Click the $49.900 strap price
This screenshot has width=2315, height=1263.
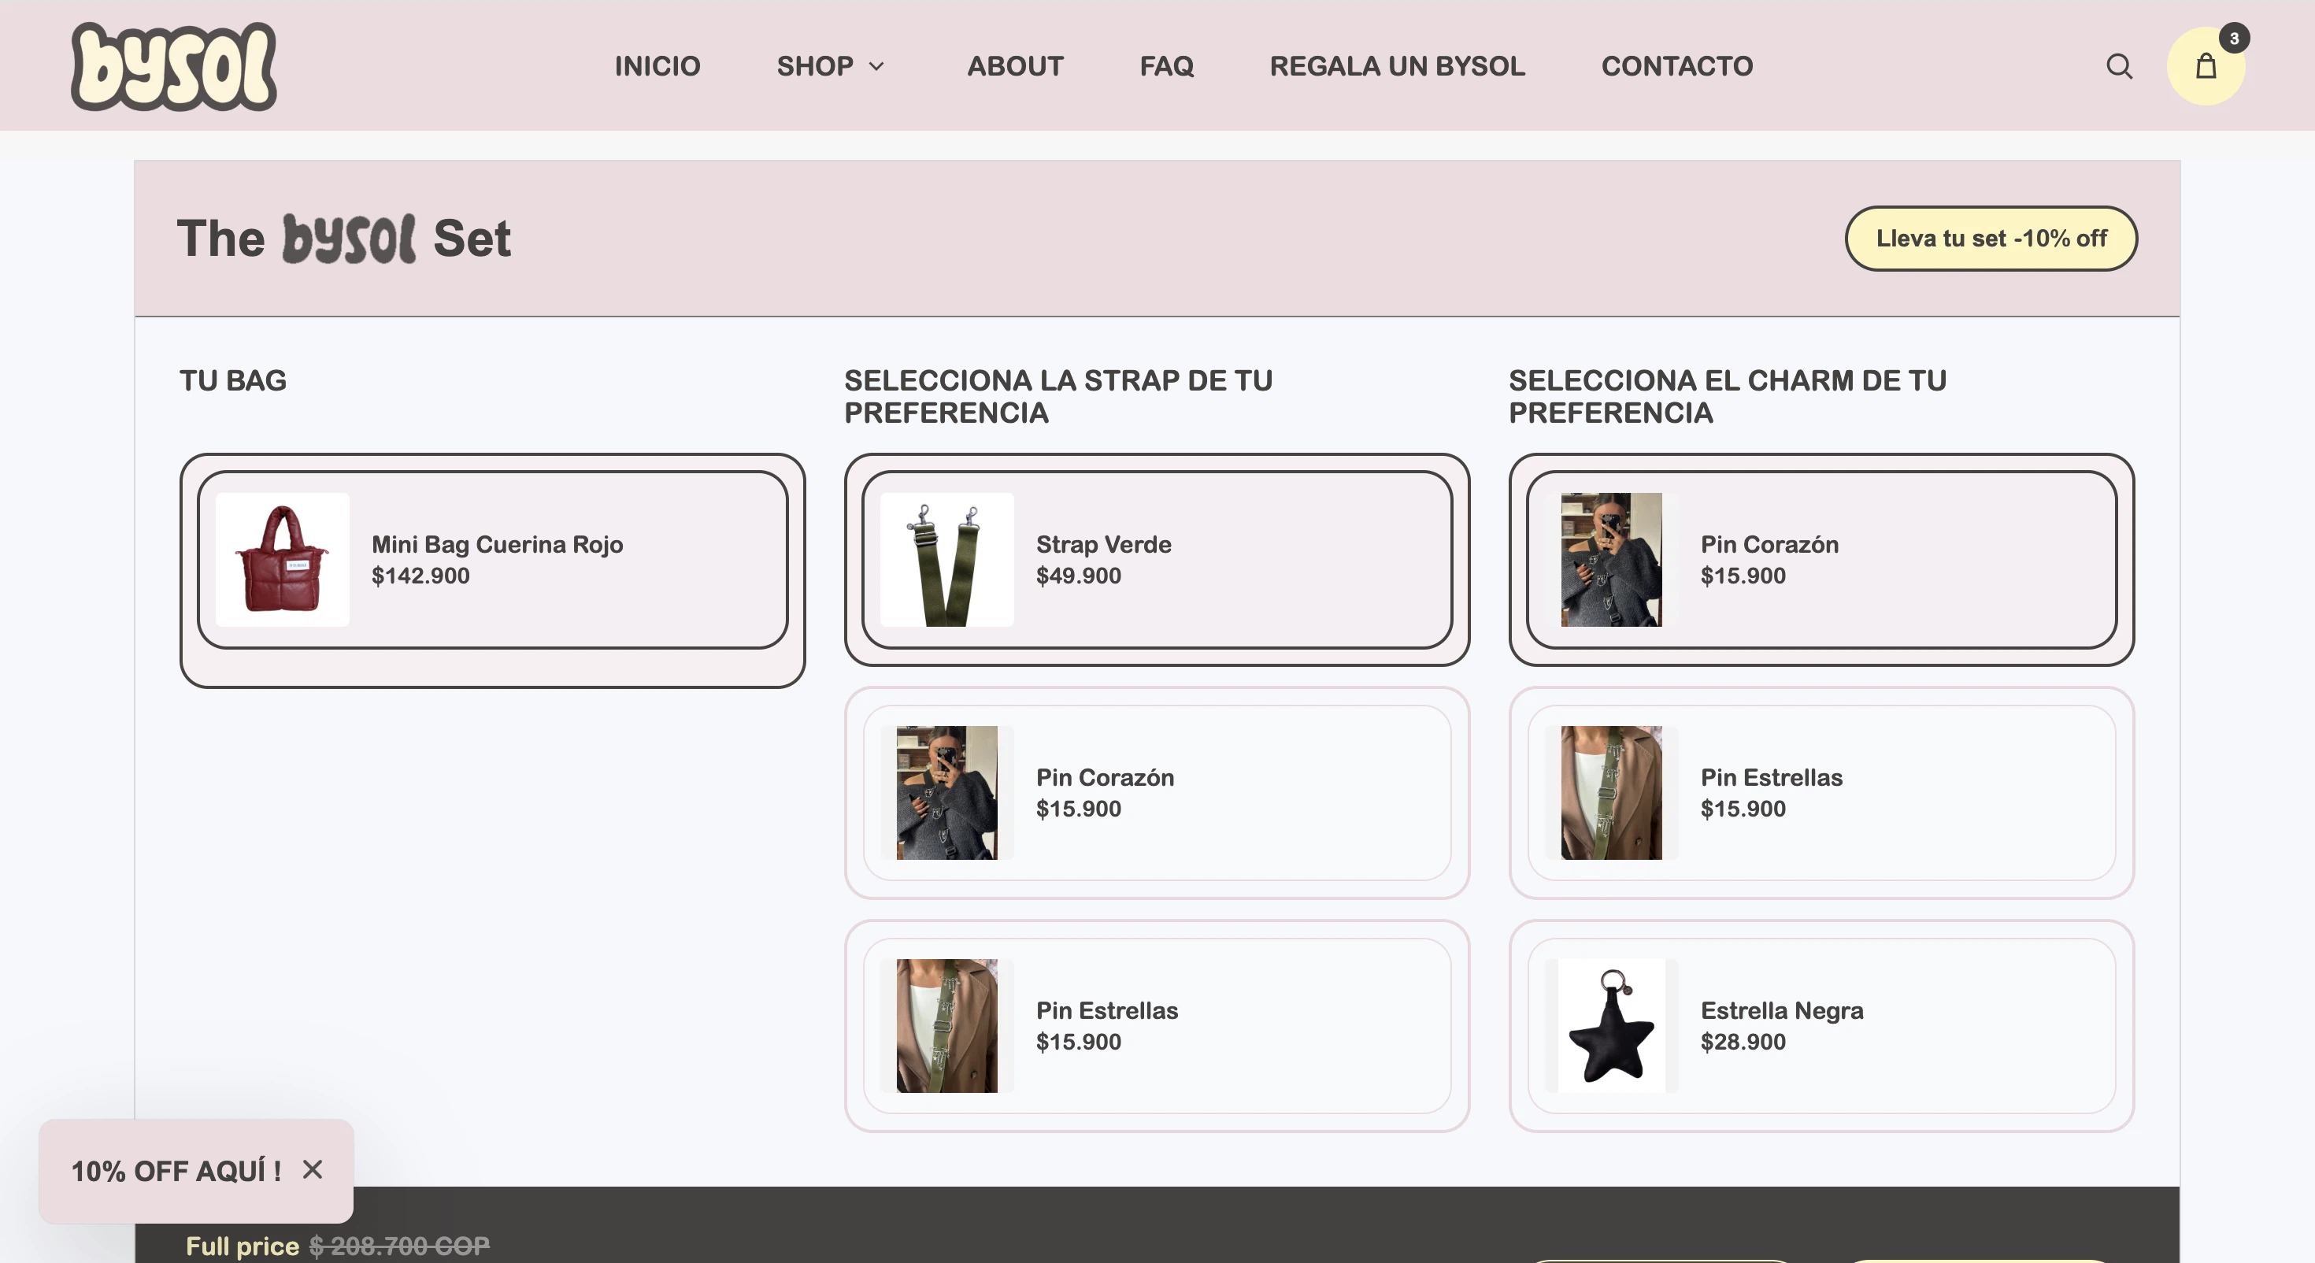[x=1079, y=576]
